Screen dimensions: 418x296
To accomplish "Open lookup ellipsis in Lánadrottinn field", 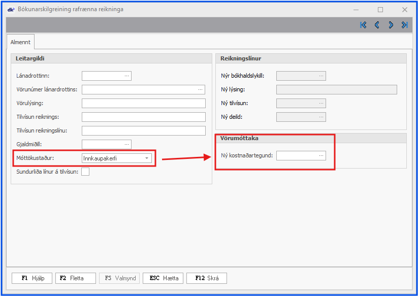I will tap(126, 76).
